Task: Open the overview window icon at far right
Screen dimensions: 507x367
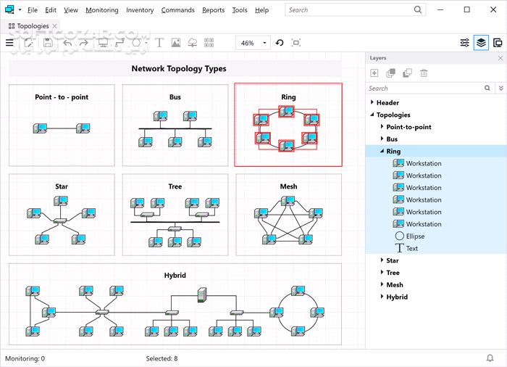Action: coord(498,43)
